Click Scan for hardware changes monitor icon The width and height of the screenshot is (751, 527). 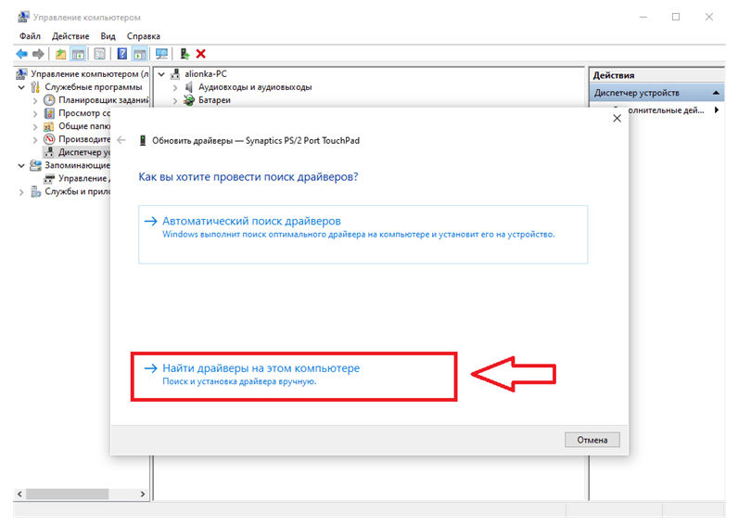[x=162, y=54]
